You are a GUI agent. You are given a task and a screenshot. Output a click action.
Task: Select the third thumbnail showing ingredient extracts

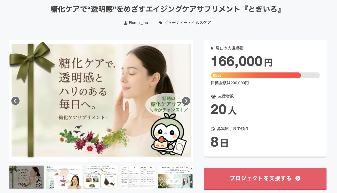(x=101, y=177)
